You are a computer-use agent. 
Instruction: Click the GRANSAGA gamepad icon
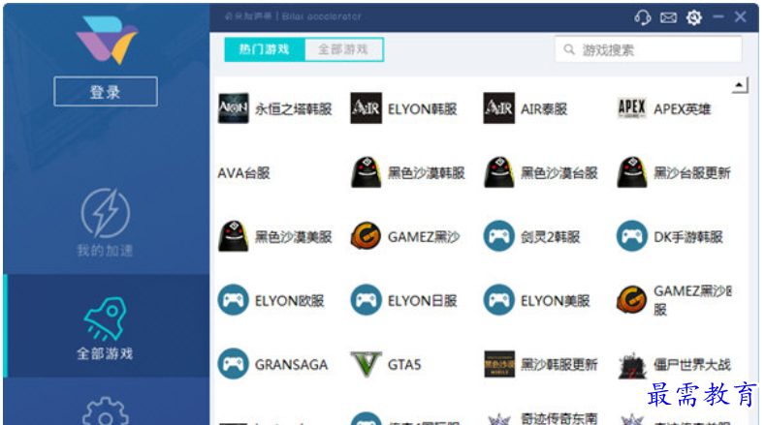click(x=234, y=364)
